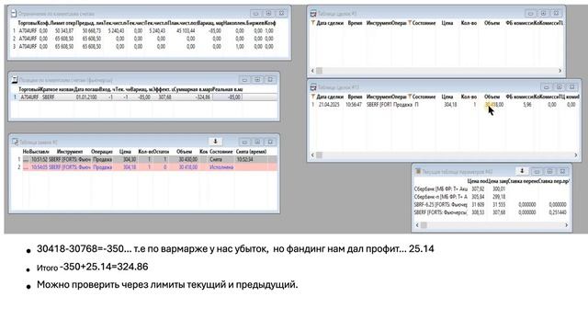Click the scrollbar thumb in Таблица сделок #1
This screenshot has width=588, height=331.
(319, 71)
